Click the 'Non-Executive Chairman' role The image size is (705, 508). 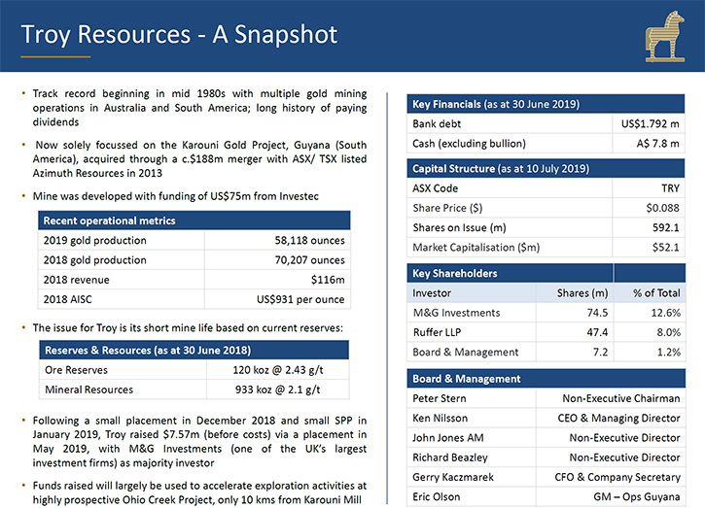[621, 398]
